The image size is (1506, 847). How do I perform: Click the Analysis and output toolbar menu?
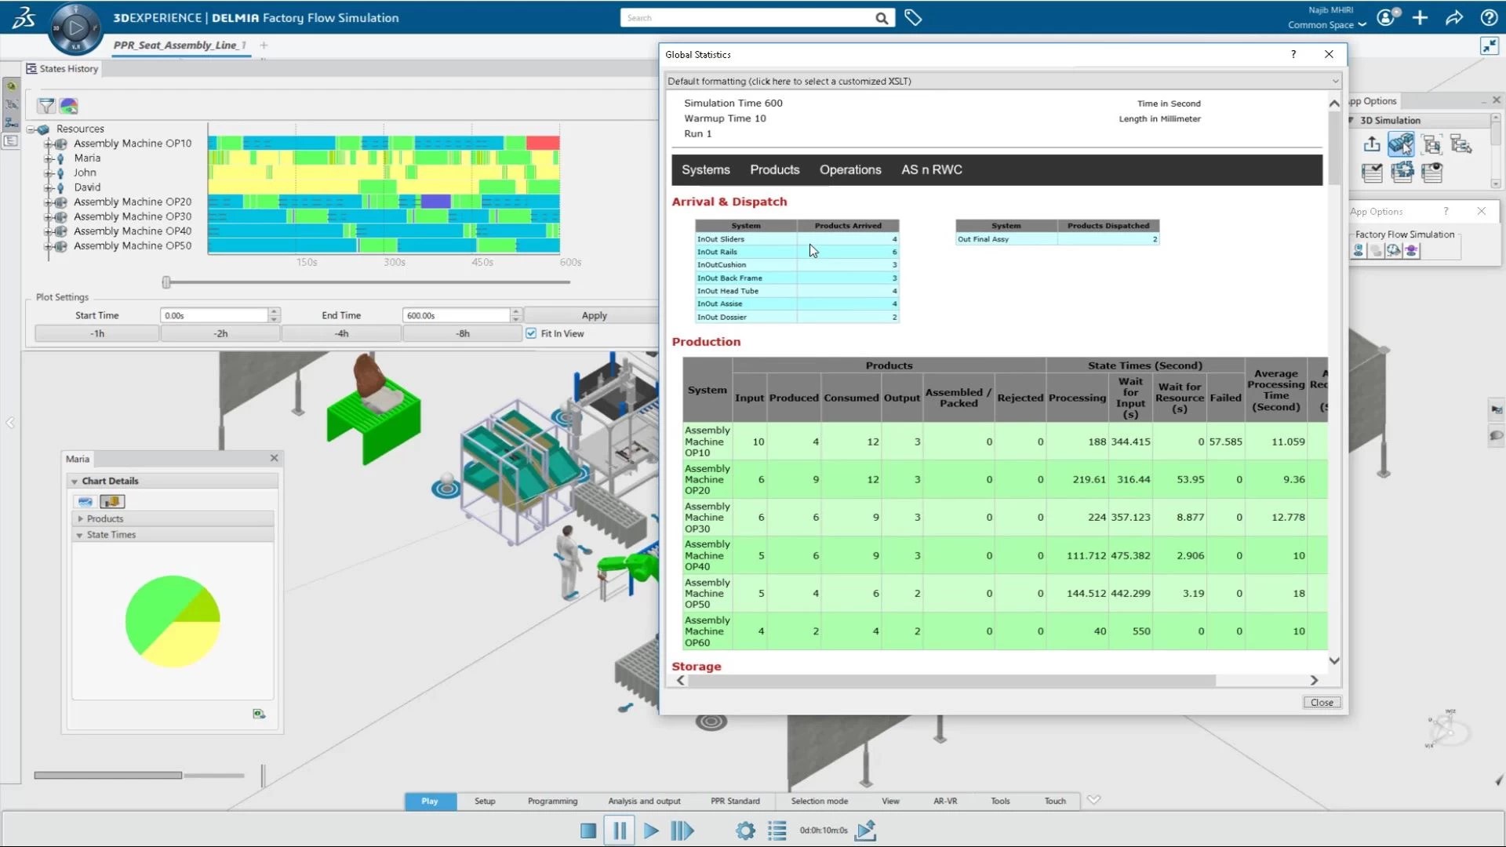(x=643, y=801)
